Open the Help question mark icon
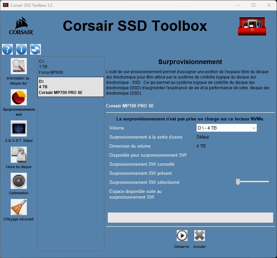Image resolution: width=277 pixels, height=258 pixels. [x=7, y=49]
